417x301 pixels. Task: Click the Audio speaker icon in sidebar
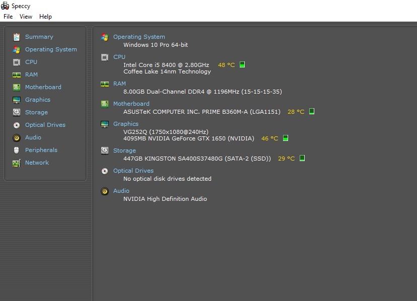[17, 138]
